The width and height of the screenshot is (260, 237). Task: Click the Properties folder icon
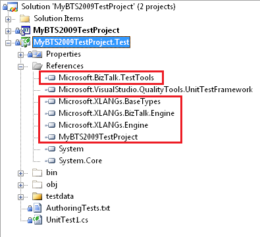coord(37,54)
